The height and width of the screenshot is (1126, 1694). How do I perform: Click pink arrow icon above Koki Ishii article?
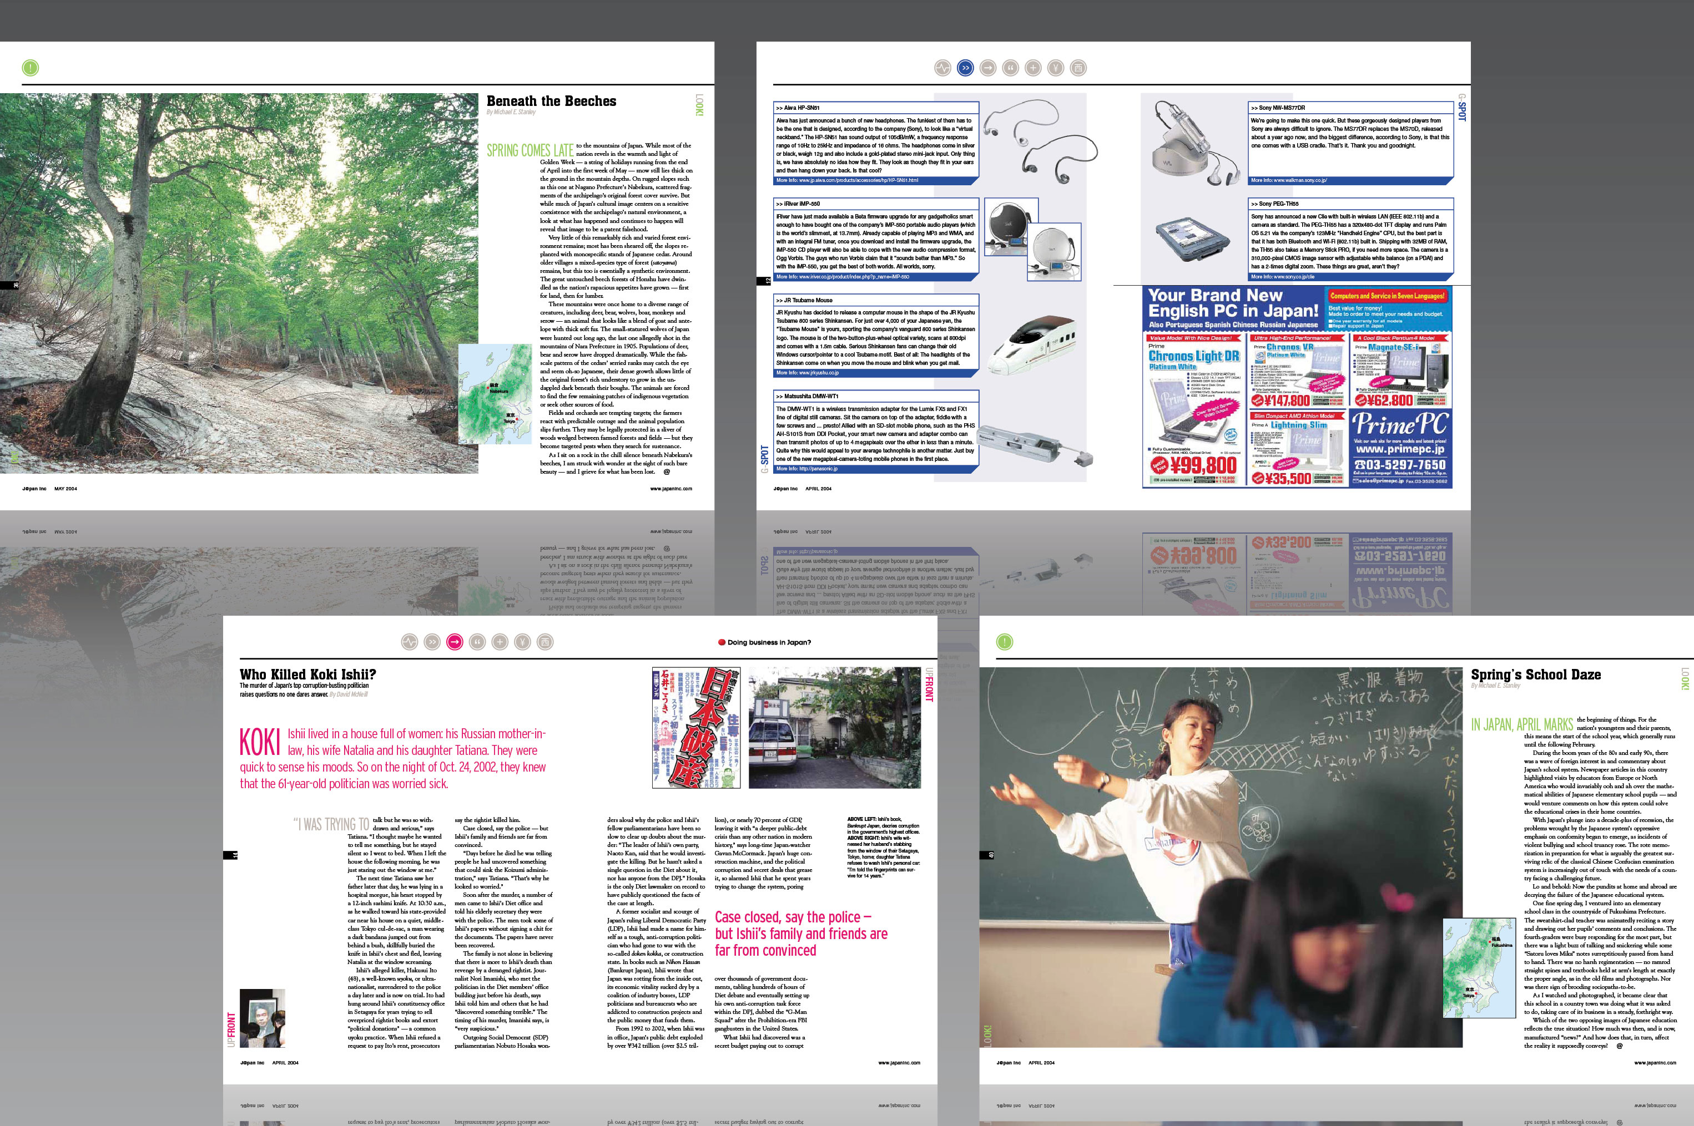click(x=455, y=642)
